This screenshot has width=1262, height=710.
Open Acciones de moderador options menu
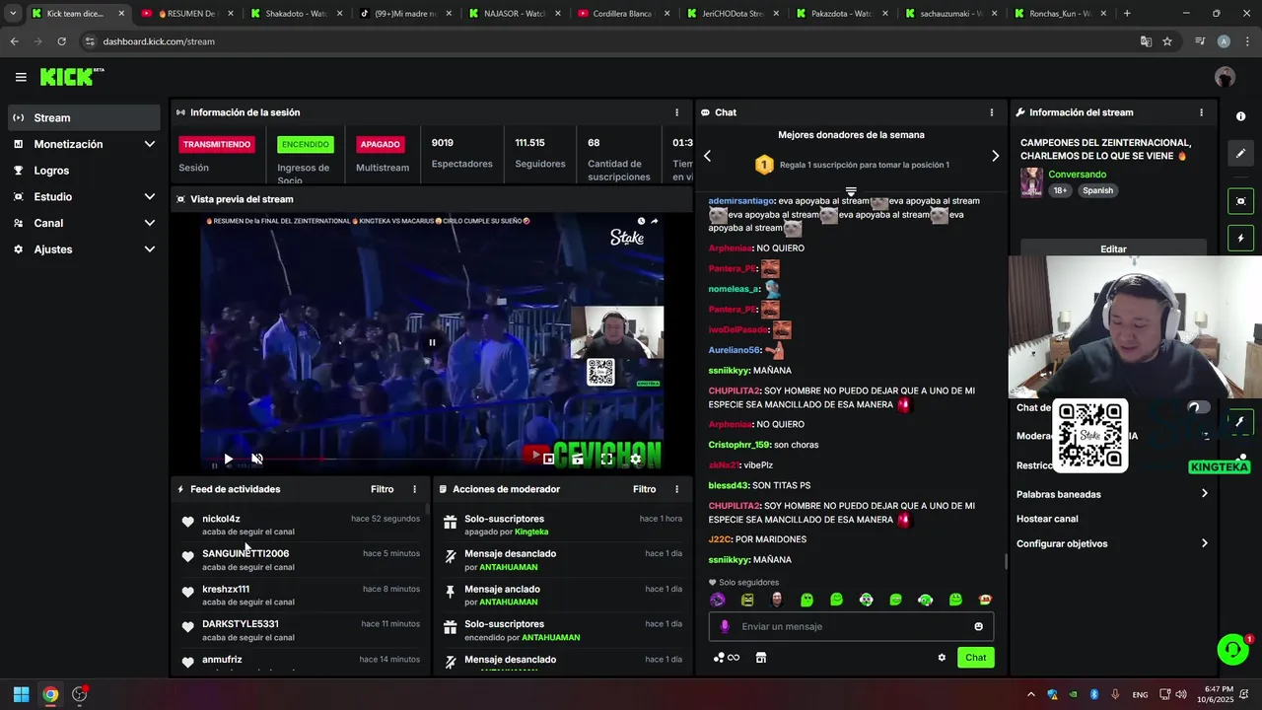click(676, 489)
